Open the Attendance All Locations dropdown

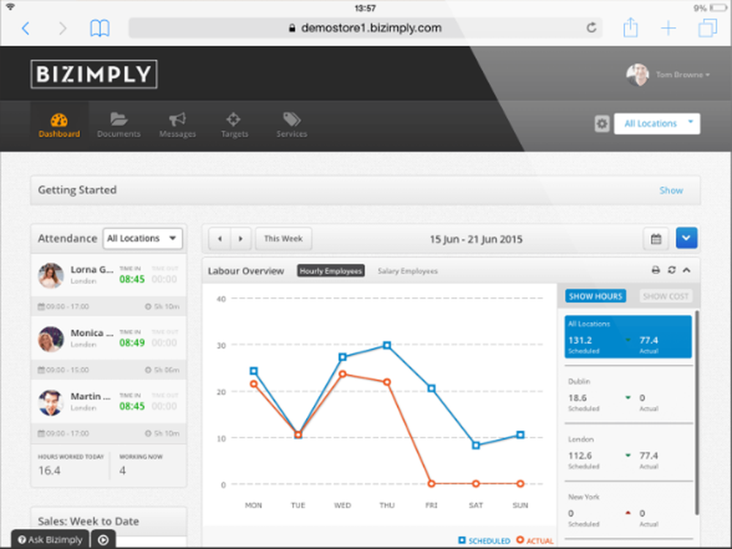click(142, 238)
